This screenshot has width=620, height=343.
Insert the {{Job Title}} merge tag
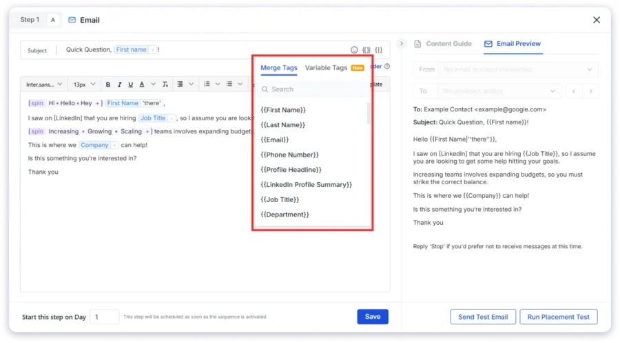(x=280, y=200)
